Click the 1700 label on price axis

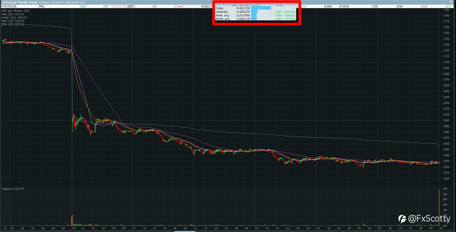pos(446,62)
